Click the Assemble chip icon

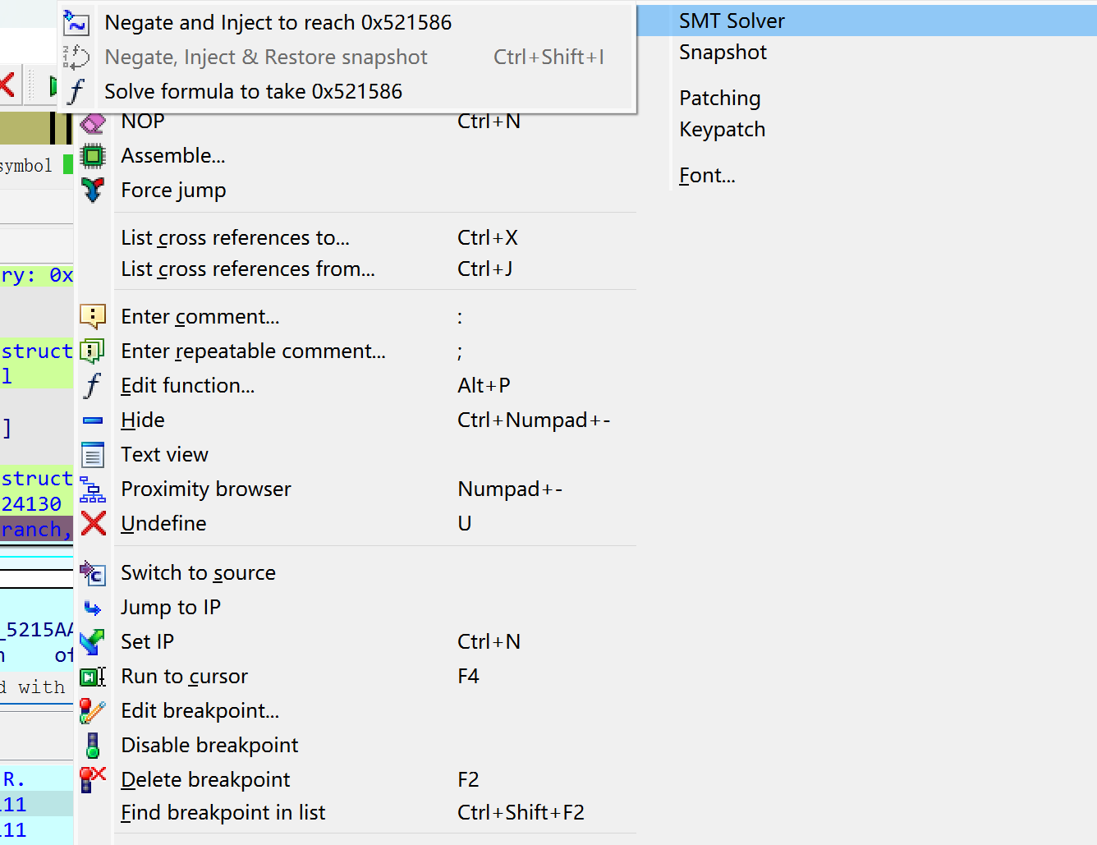93,155
